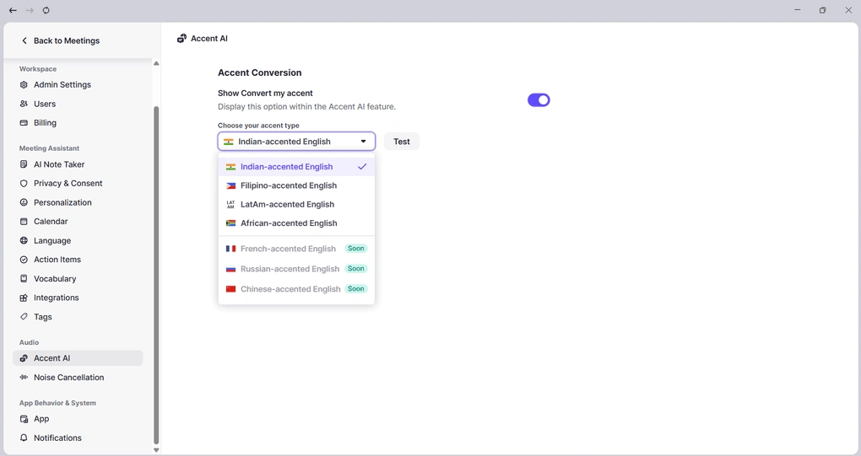This screenshot has height=456, width=861.
Task: Click sidebar scrollbar down arrow
Action: tap(156, 450)
